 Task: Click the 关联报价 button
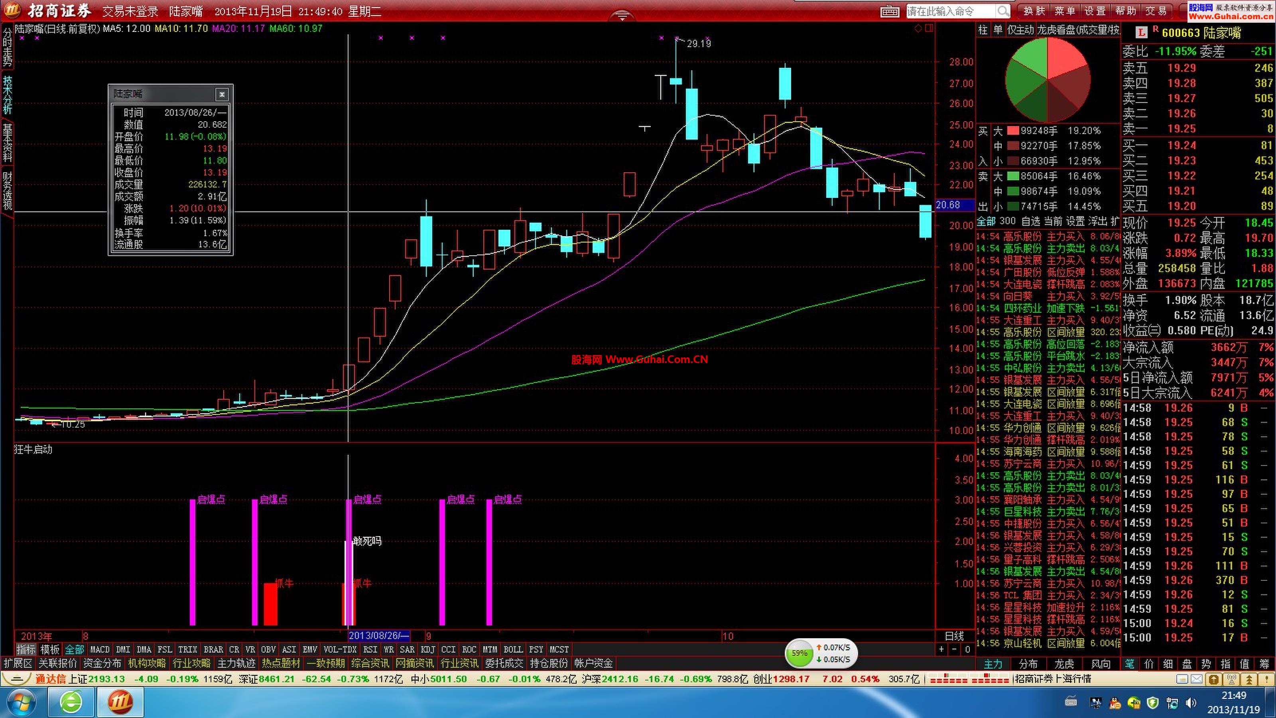(x=57, y=663)
